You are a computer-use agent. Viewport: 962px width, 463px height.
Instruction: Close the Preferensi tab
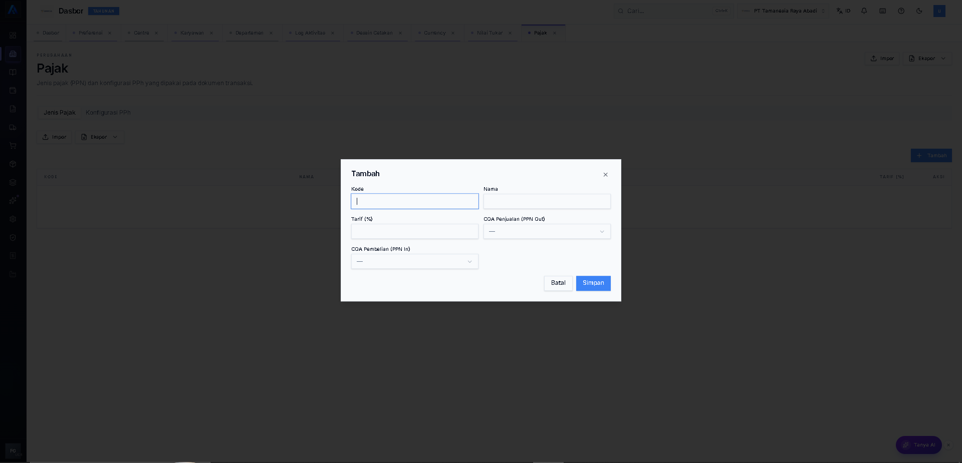(x=110, y=33)
